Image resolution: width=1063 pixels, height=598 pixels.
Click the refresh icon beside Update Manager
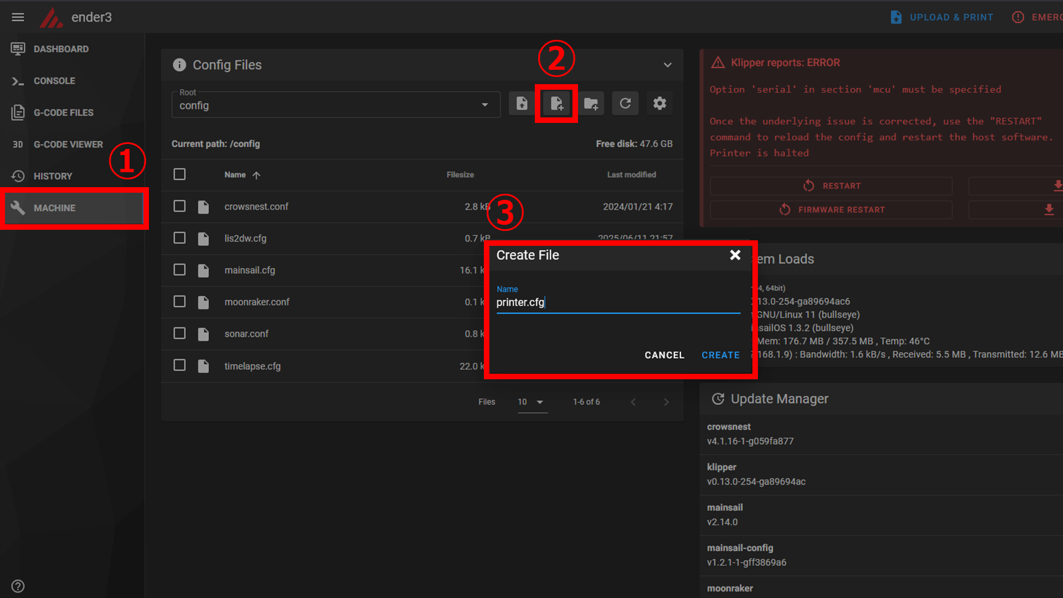(718, 399)
